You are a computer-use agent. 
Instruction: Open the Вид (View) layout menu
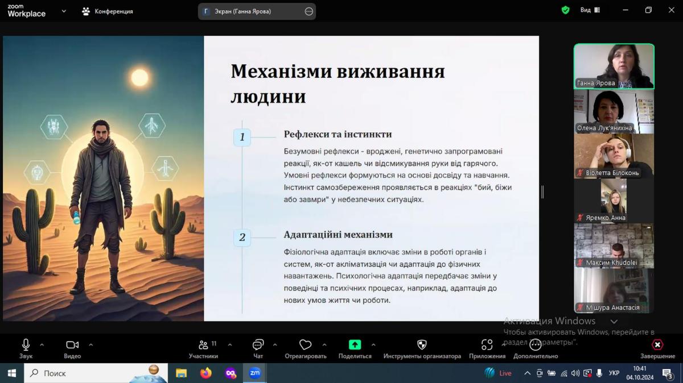pos(590,10)
